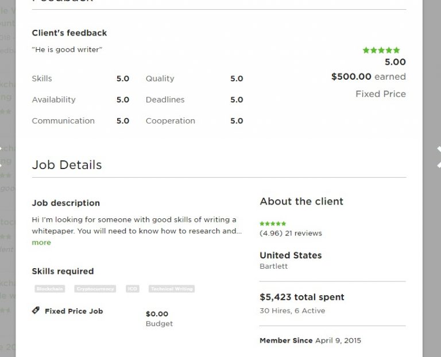Screen dimensions: 441x357
Task: Select the Blockchain skill tag
Action: [x=49, y=289]
